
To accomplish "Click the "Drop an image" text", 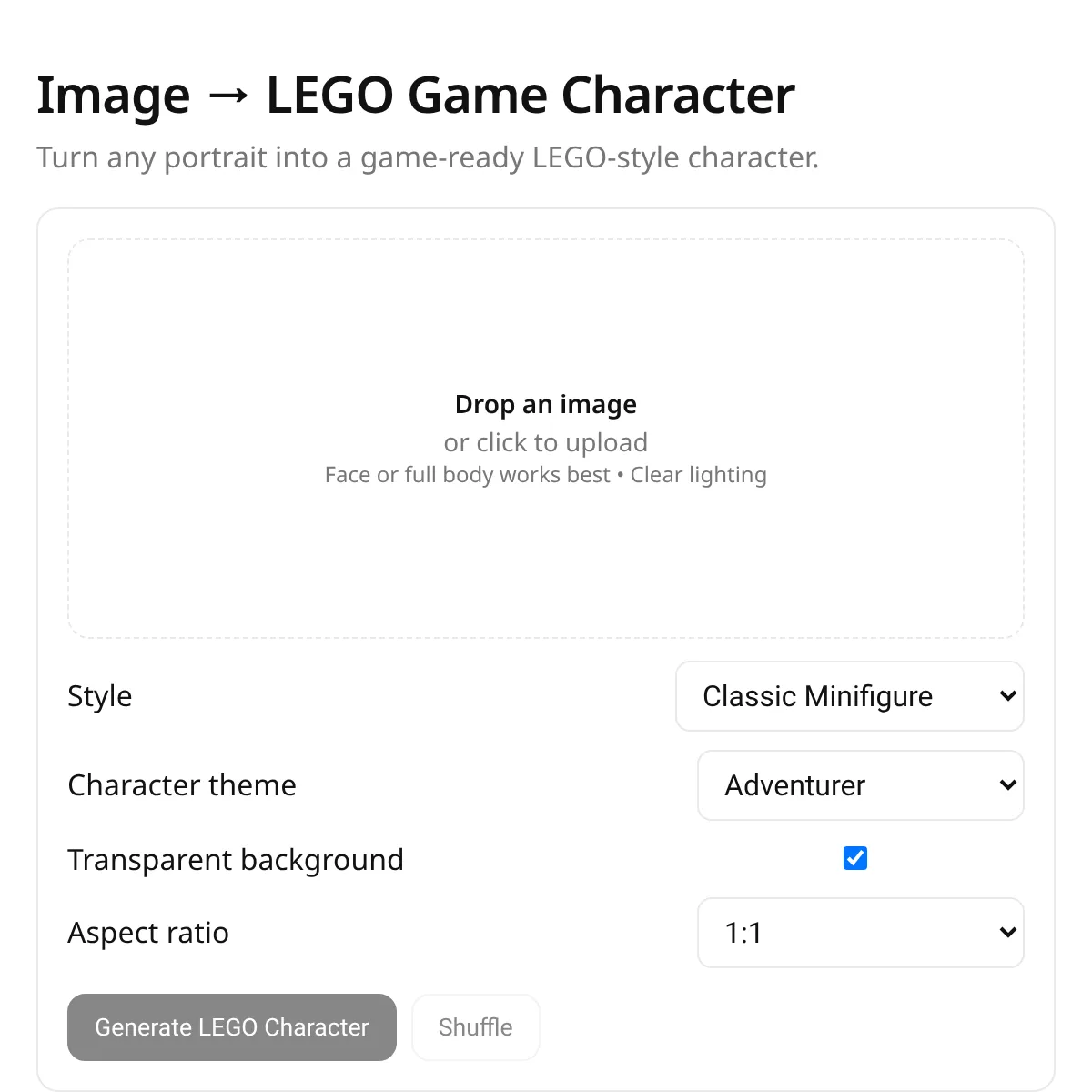I will pyautogui.click(x=546, y=404).
